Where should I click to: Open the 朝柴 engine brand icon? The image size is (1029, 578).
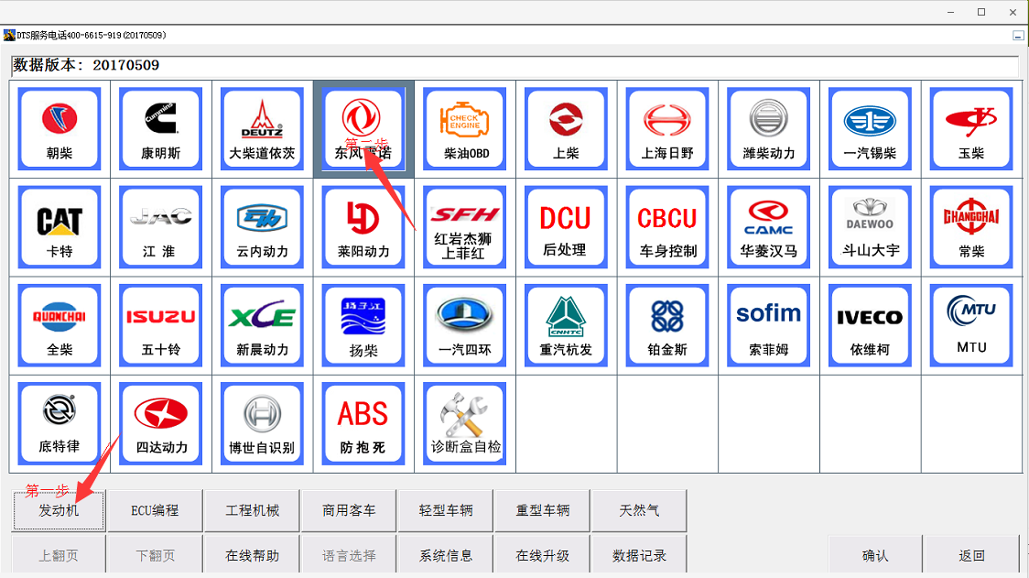pyautogui.click(x=60, y=129)
